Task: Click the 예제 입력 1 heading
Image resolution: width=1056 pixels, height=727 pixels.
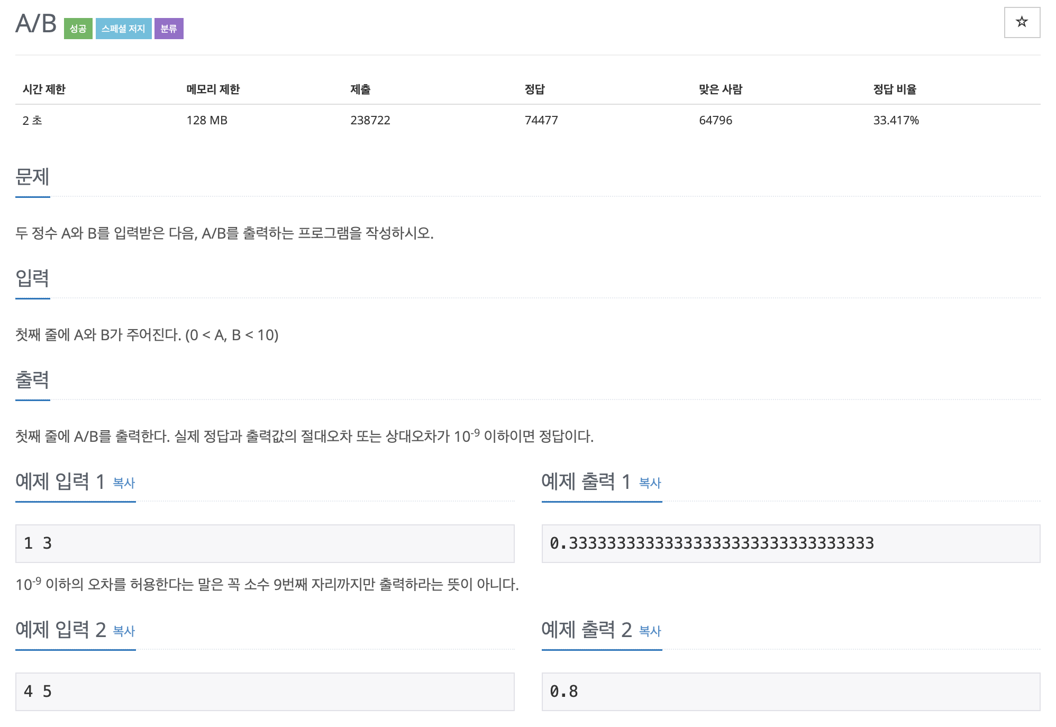Action: (x=60, y=481)
